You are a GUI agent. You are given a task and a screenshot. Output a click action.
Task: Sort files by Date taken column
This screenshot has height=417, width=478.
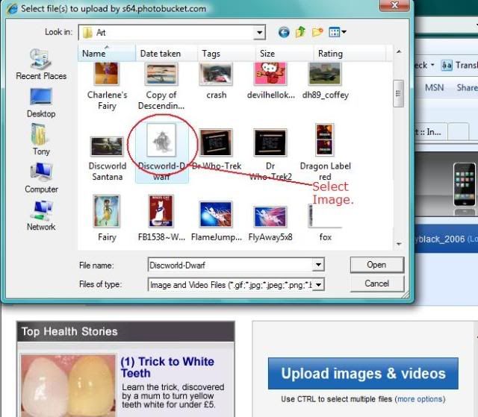pyautogui.click(x=160, y=54)
